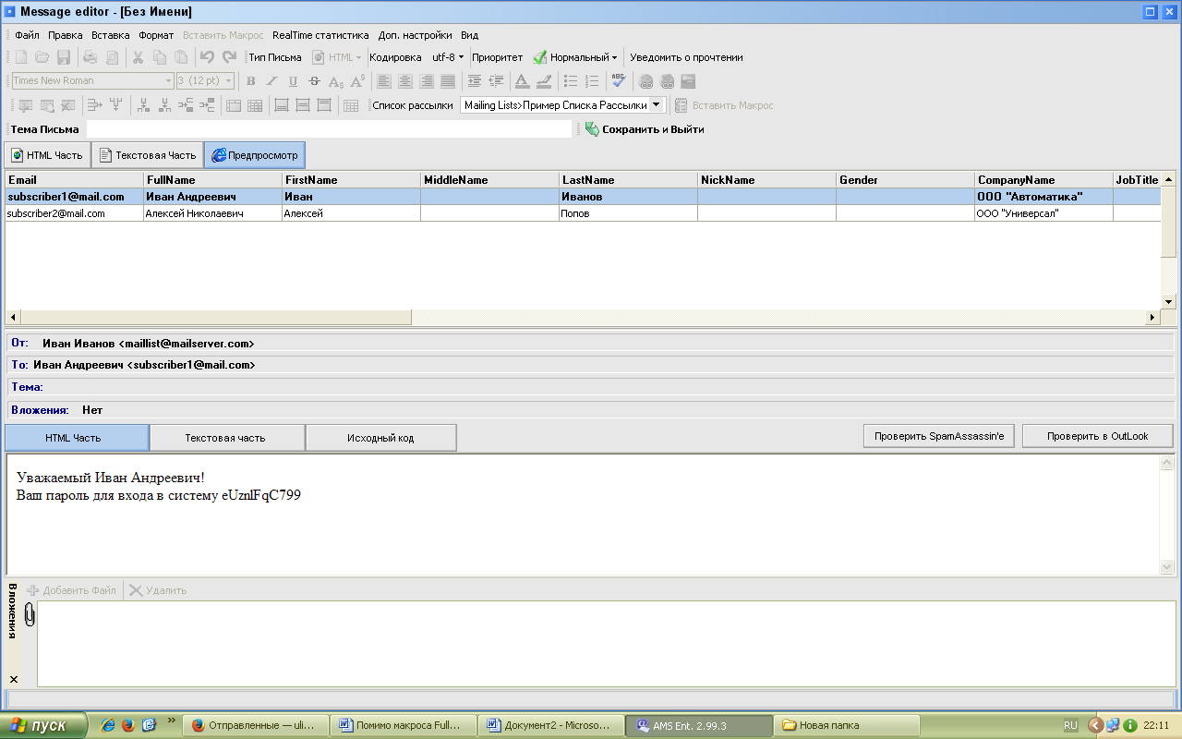Image resolution: width=1182 pixels, height=739 pixels.
Task: Toggle Bold formatting button
Action: (x=250, y=81)
